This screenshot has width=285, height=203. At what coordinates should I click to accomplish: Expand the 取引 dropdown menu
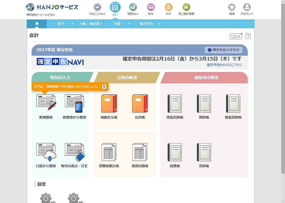61,24
